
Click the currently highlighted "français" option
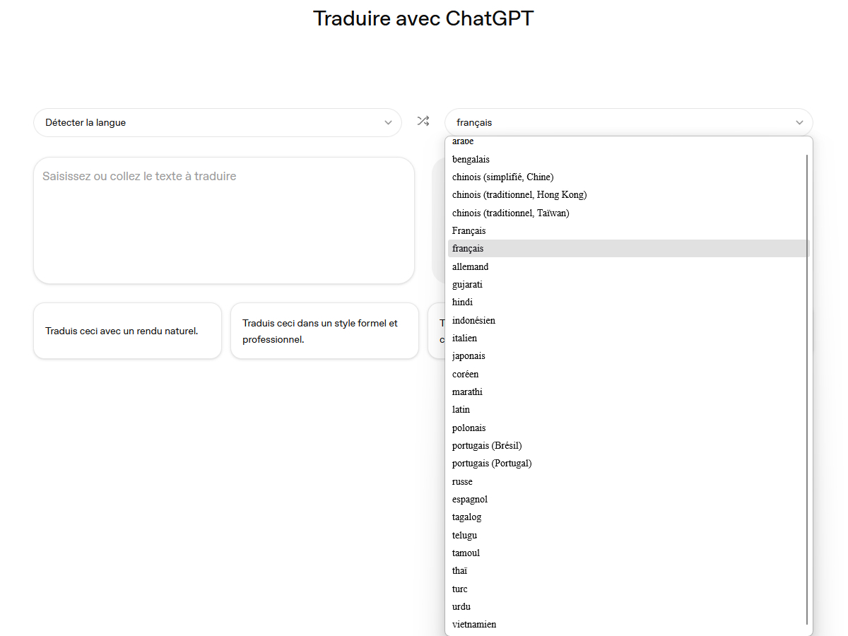tap(468, 248)
